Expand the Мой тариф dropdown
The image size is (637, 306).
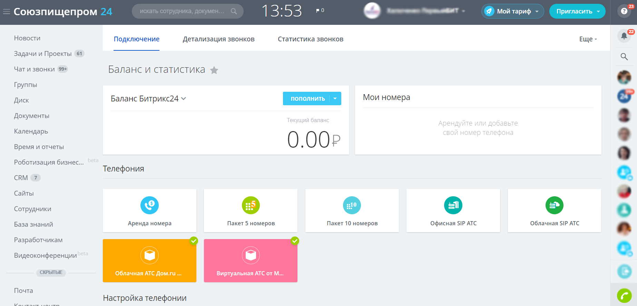(513, 11)
